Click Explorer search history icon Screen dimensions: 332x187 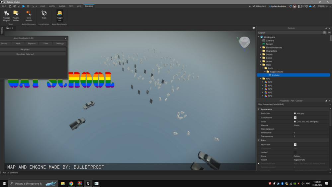[x=324, y=33]
